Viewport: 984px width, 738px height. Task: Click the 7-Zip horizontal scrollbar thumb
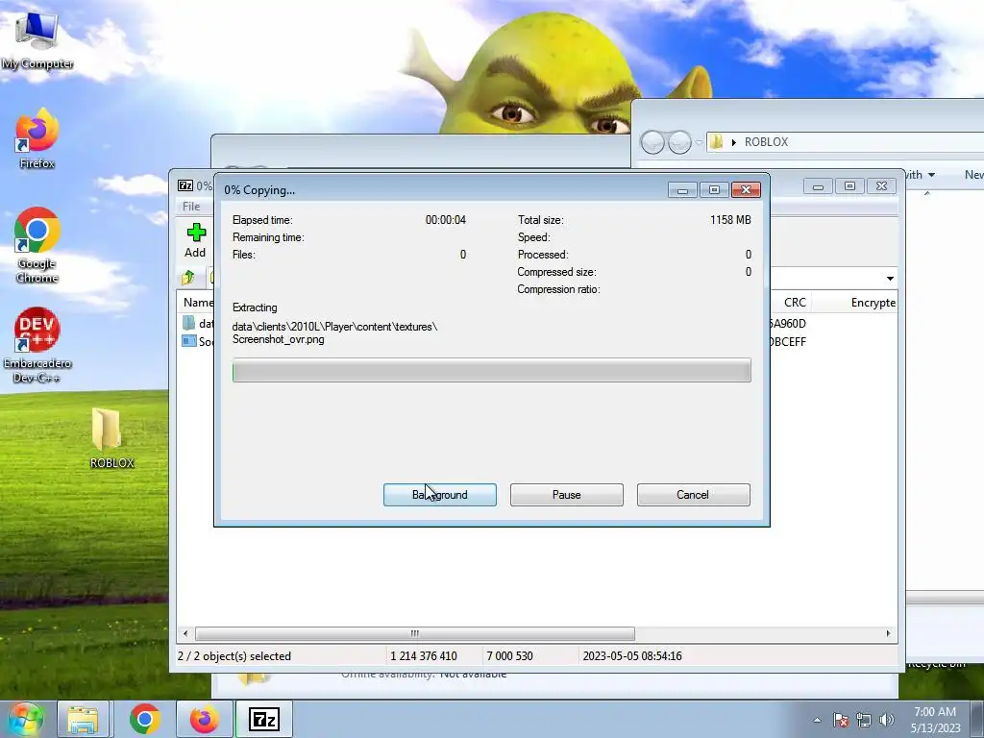pyautogui.click(x=415, y=633)
